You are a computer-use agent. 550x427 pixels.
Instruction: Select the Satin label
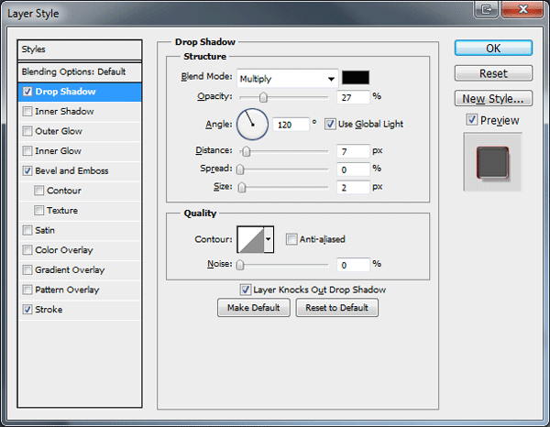(x=45, y=230)
